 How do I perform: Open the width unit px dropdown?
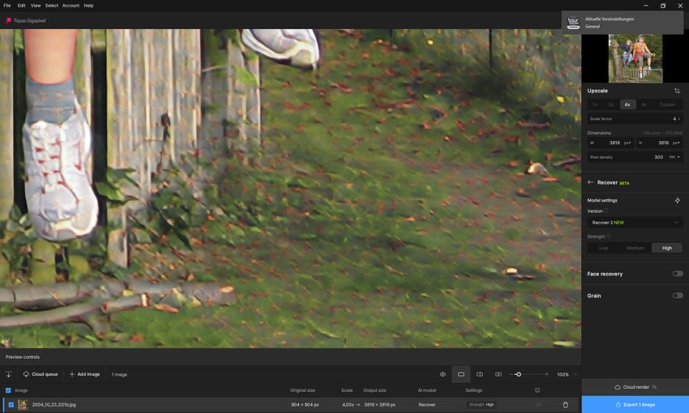pyautogui.click(x=627, y=143)
